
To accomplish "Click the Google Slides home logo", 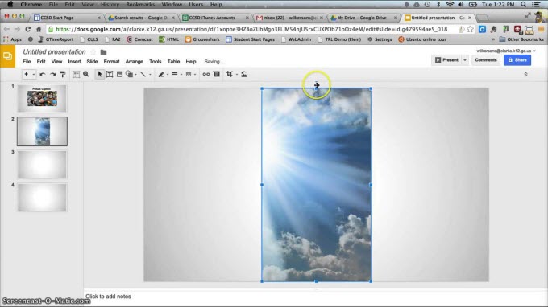I will click(7, 56).
